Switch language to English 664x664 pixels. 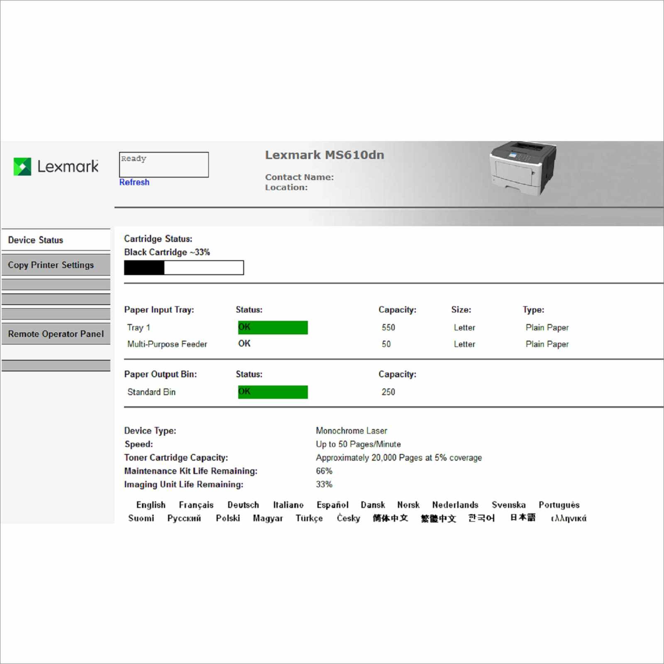[151, 505]
